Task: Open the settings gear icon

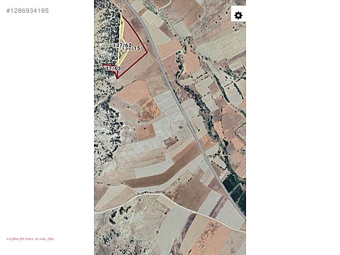Action: coord(238,15)
